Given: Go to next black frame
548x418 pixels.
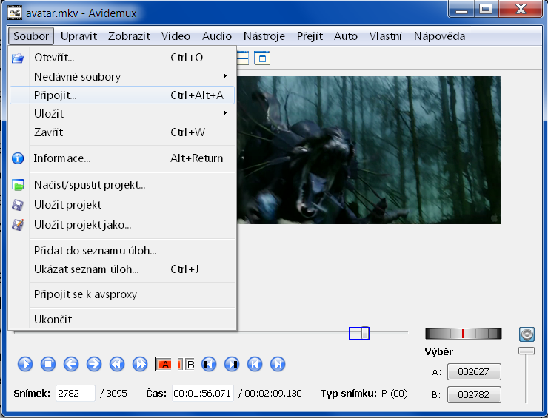Looking at the screenshot, I should (232, 364).
